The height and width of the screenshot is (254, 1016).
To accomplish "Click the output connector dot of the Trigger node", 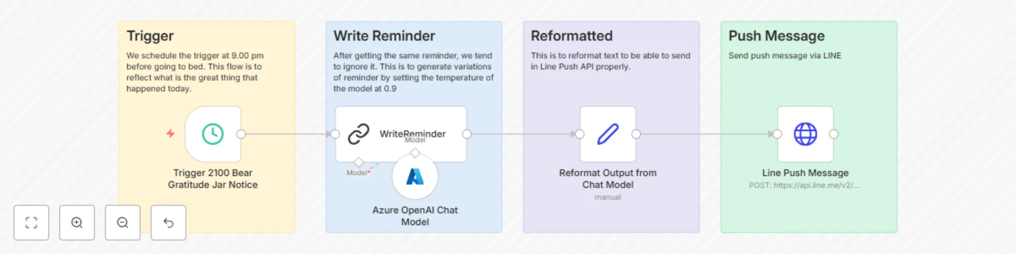I will click(240, 134).
